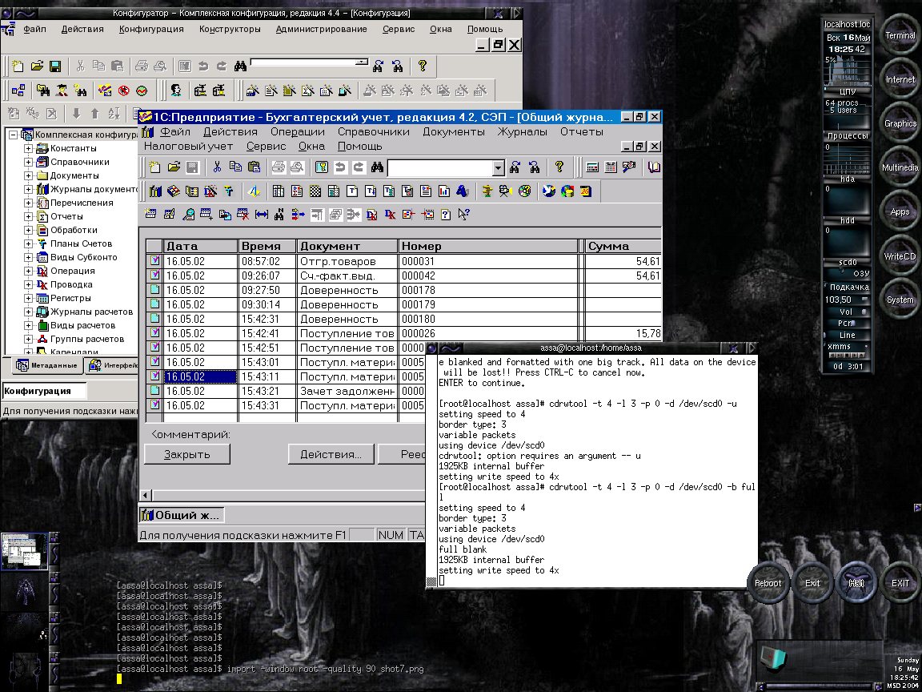The height and width of the screenshot is (692, 922).
Task: Expand the Константы tree node
Action: coord(28,148)
